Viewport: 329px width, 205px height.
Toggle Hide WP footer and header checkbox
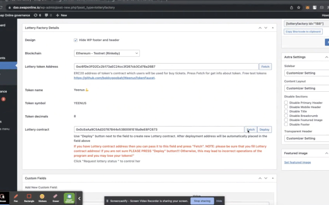pos(76,40)
